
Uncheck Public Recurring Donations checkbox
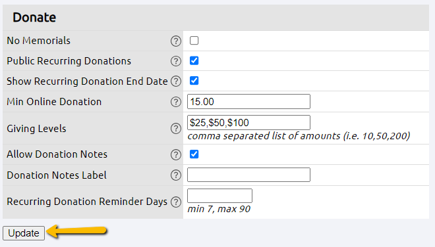pos(194,60)
